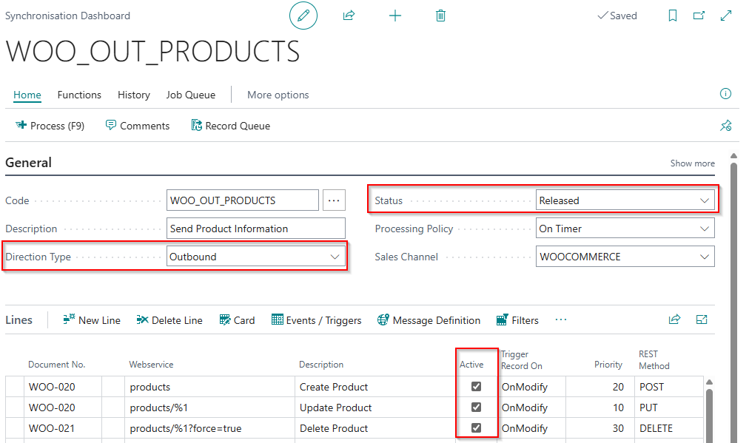Show more Lines actions ellipsis
Image resolution: width=749 pixels, height=443 pixels.
coord(561,319)
